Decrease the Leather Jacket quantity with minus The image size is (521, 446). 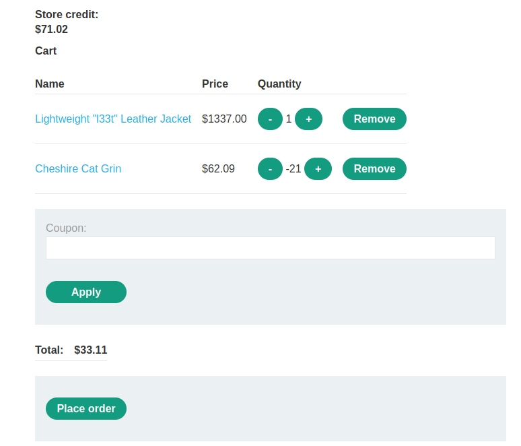coord(270,119)
